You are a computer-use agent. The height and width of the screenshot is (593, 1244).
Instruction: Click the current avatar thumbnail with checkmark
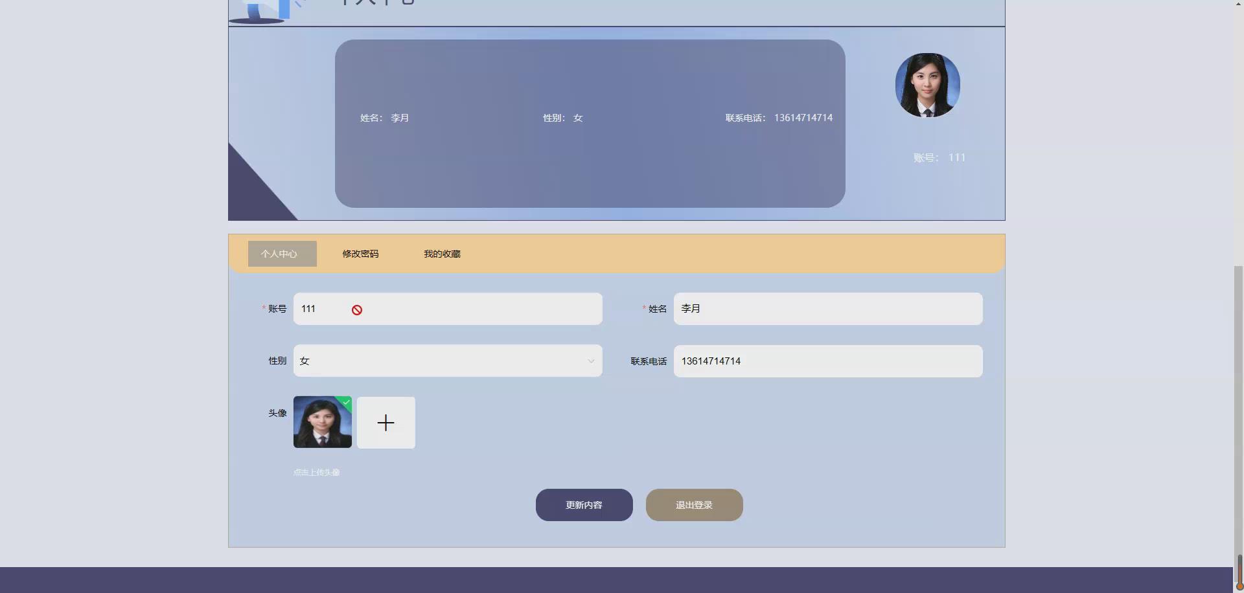coord(322,421)
